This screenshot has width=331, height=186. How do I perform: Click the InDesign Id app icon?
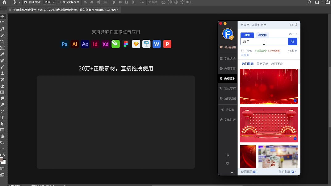click(95, 44)
